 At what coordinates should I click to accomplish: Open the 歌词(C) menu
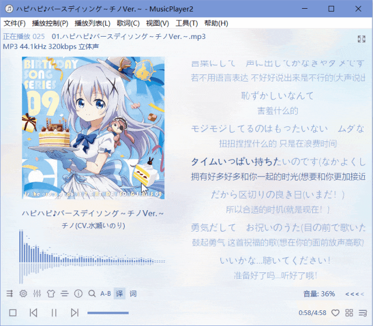coord(128,23)
